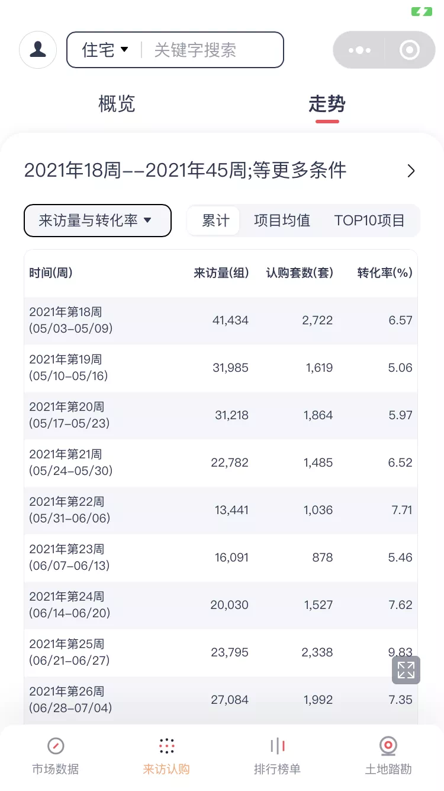
Task: Click the 转化率(%) column header
Action: 385,273
